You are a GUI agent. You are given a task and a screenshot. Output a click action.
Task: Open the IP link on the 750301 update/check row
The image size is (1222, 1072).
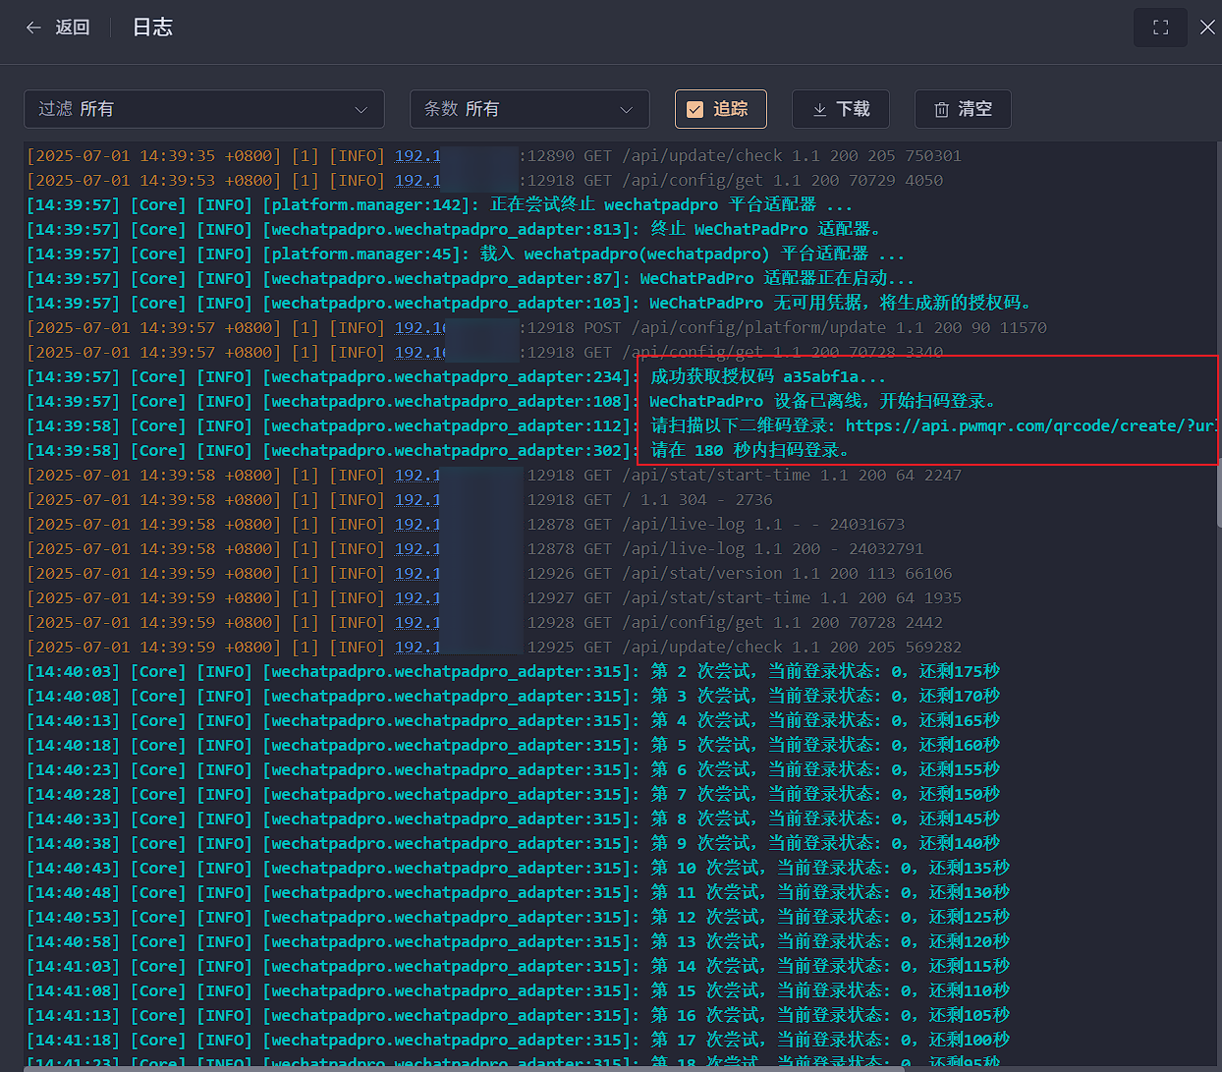417,156
